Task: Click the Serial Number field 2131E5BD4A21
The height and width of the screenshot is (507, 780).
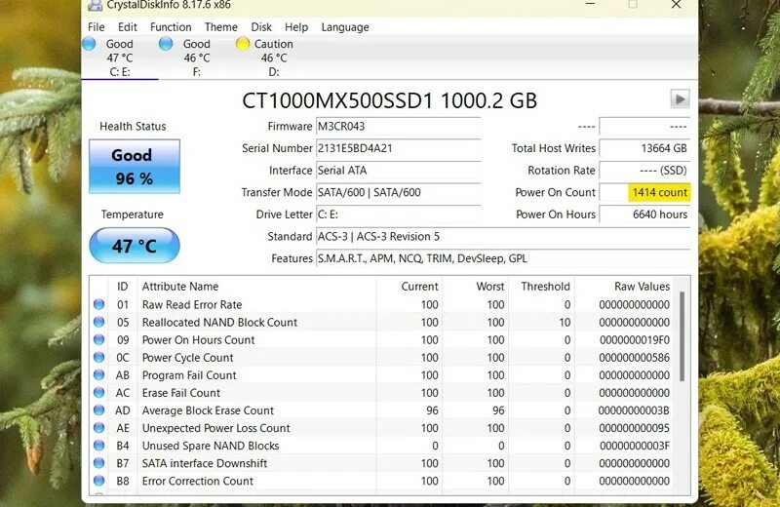Action: pos(399,148)
